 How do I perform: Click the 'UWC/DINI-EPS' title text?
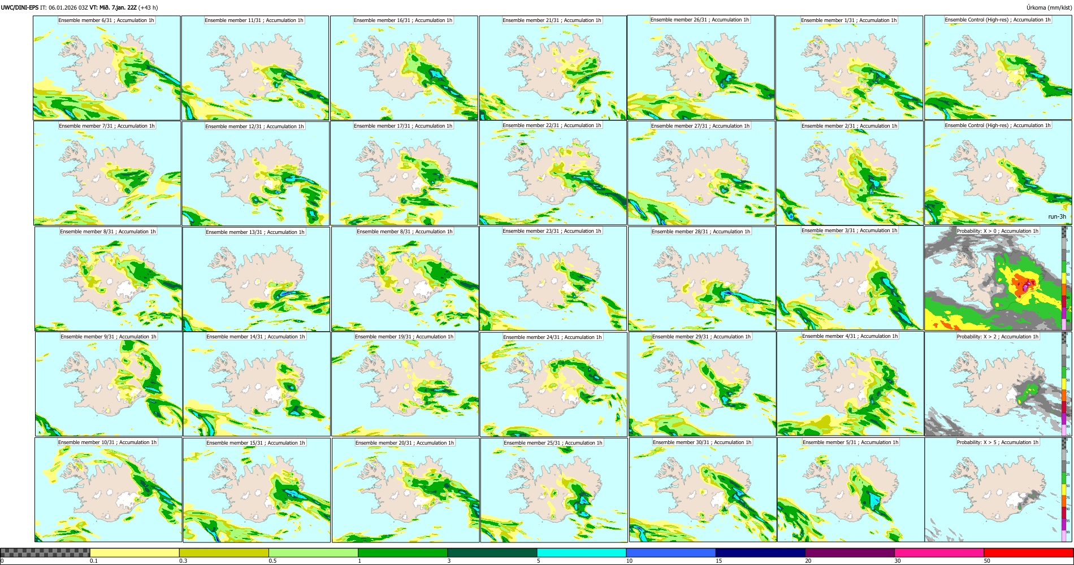pyautogui.click(x=20, y=7)
